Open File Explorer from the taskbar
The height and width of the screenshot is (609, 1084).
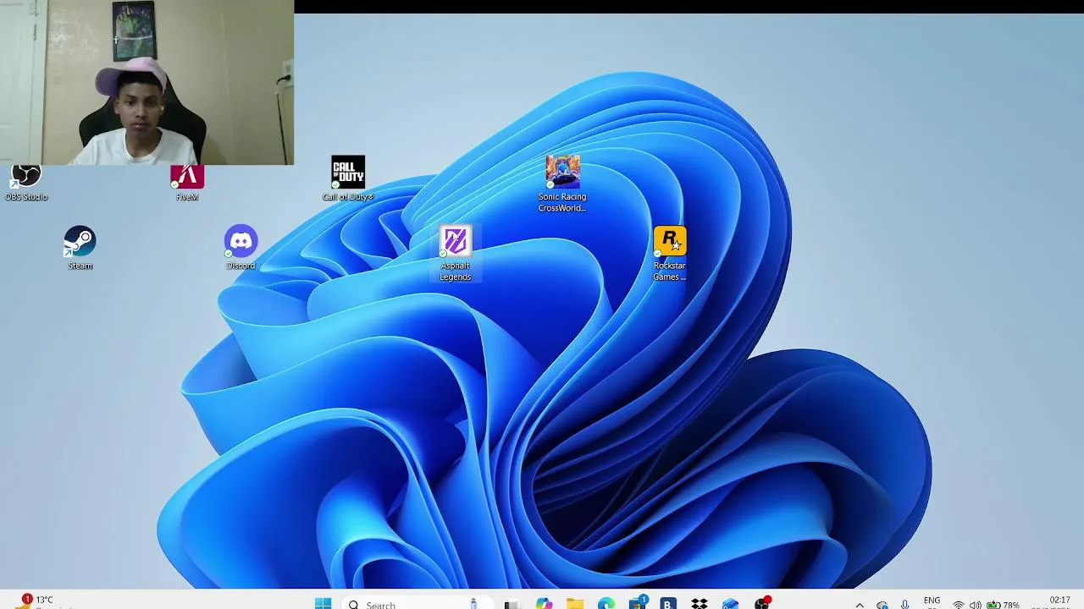575,604
